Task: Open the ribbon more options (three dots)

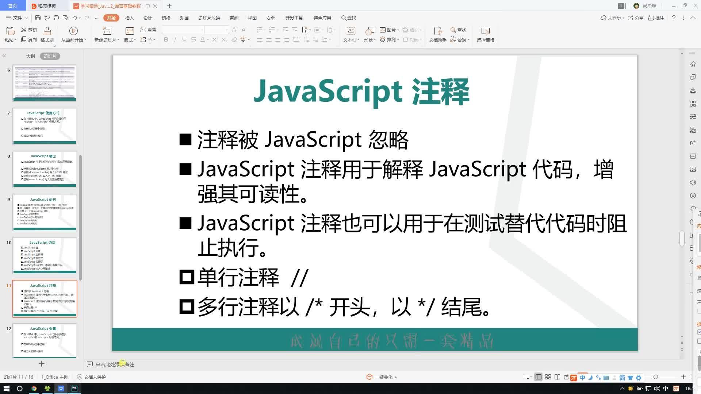Action: 683,18
